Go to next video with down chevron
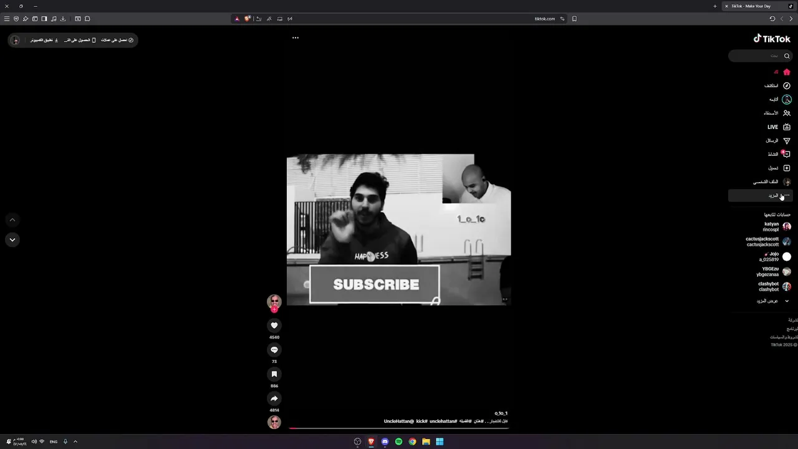 tap(12, 240)
